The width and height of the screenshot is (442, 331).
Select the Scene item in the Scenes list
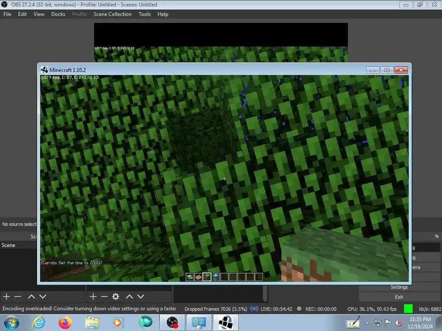19,245
